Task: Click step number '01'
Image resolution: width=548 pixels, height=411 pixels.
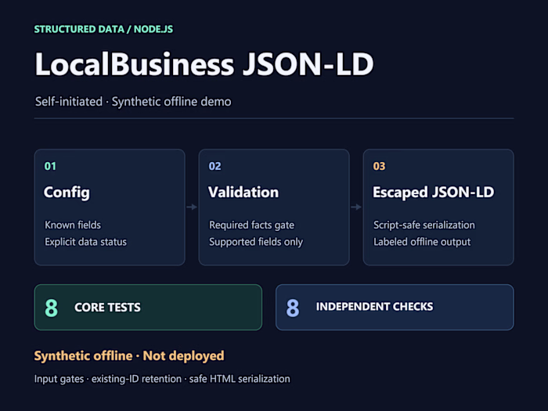Action: tap(50, 166)
